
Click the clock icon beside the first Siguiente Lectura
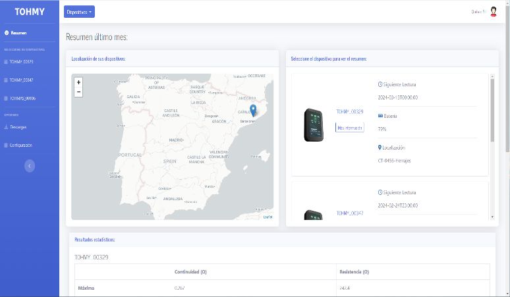380,84
